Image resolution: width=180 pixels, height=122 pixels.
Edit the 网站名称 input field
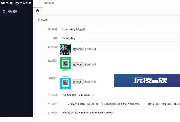tap(120, 29)
